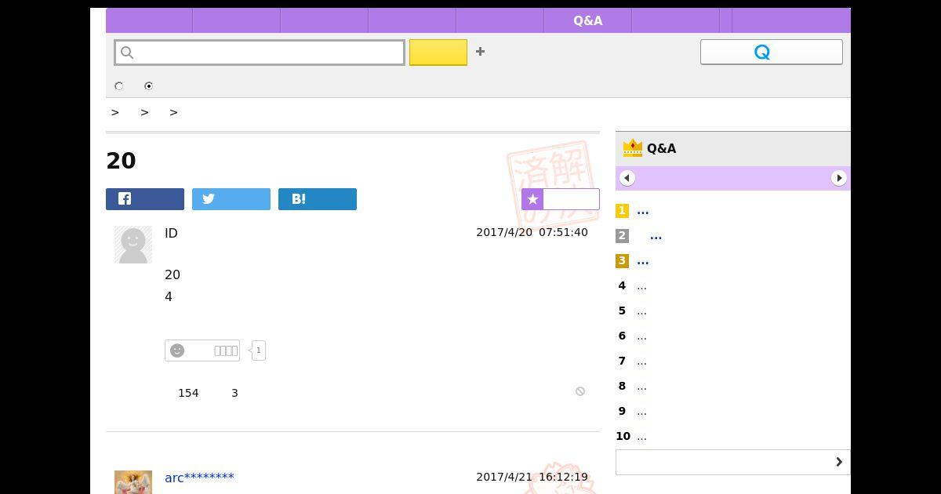Screen dimensions: 941x494
Task: Open arc******** user profile link
Action: [x=199, y=478]
